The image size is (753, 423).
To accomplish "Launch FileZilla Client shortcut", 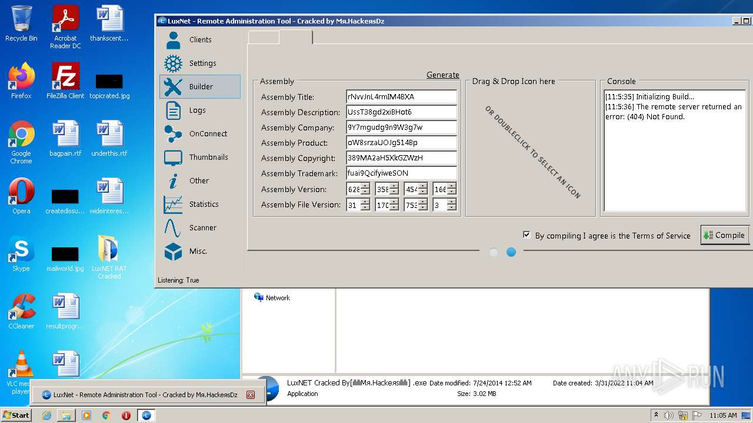I will click(65, 80).
